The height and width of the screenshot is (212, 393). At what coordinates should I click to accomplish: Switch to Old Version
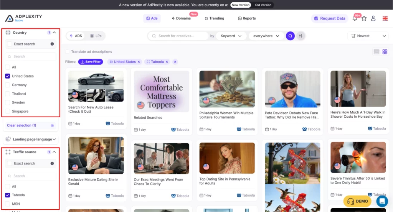[x=263, y=5]
